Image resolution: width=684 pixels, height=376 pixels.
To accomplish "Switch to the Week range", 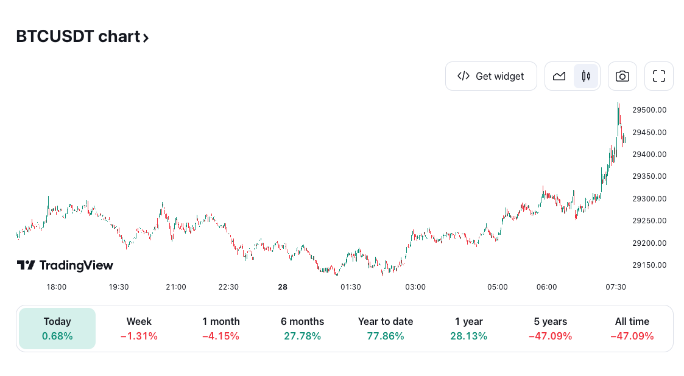I will tap(139, 329).
